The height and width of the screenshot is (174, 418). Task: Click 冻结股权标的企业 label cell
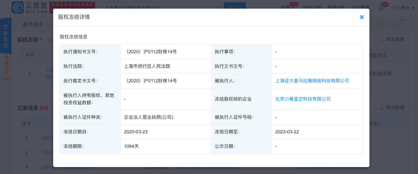242,99
